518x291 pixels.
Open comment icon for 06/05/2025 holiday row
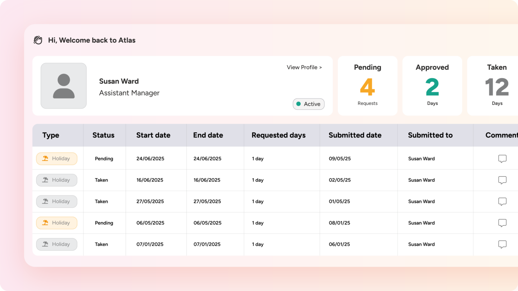(x=502, y=223)
